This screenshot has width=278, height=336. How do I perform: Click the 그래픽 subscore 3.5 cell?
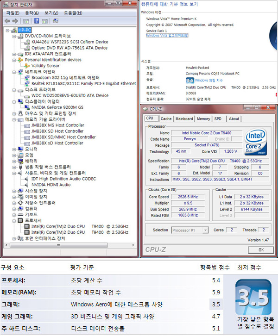(216, 304)
